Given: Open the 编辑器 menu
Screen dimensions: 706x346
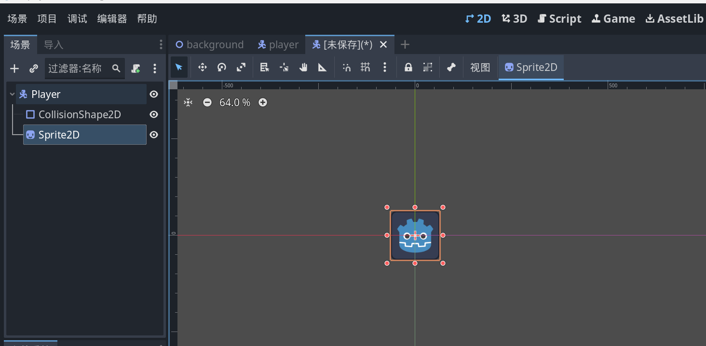Looking at the screenshot, I should (x=112, y=19).
